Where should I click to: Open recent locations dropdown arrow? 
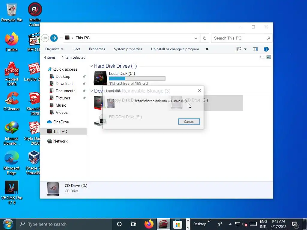[61, 38]
